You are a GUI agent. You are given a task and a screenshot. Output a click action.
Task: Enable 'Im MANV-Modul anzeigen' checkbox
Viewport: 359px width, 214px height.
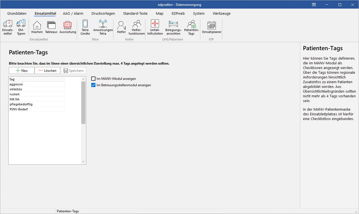pos(93,79)
